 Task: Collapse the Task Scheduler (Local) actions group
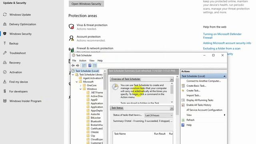click(224, 76)
